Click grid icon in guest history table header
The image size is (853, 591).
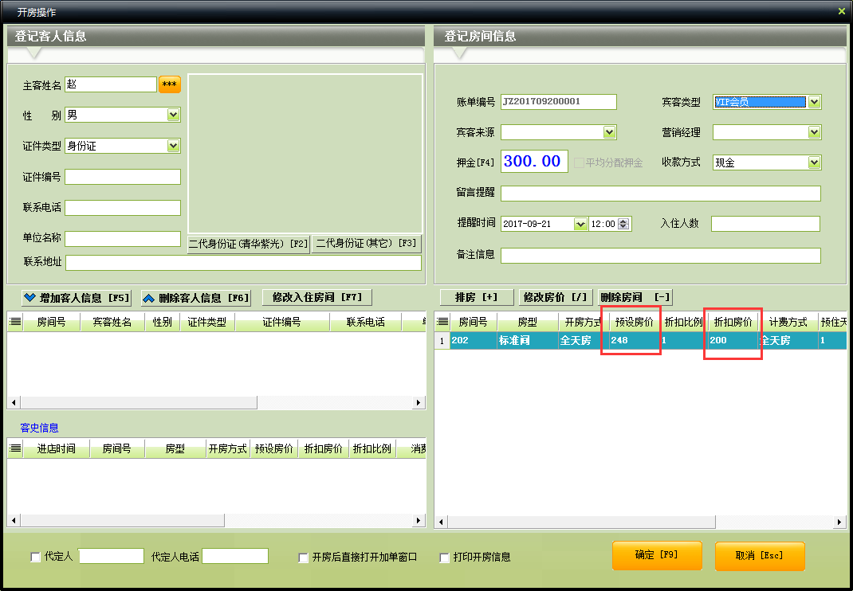(15, 448)
